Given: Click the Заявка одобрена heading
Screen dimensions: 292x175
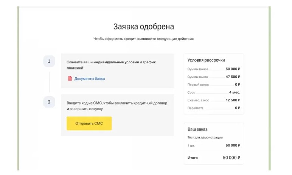Looking at the screenshot, I should click(x=144, y=26).
